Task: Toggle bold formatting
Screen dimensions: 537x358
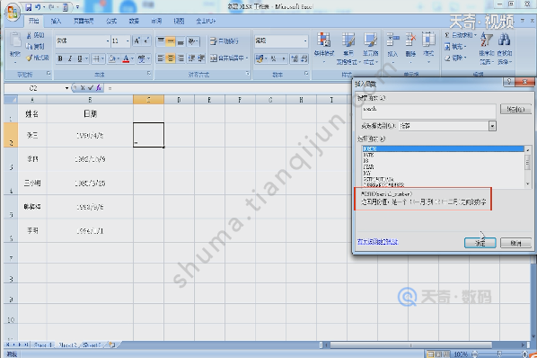Action: pyautogui.click(x=60, y=59)
